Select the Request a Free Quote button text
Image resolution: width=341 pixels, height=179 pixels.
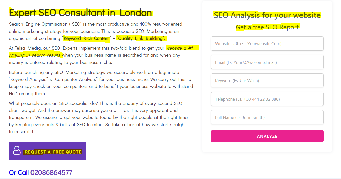point(53,152)
